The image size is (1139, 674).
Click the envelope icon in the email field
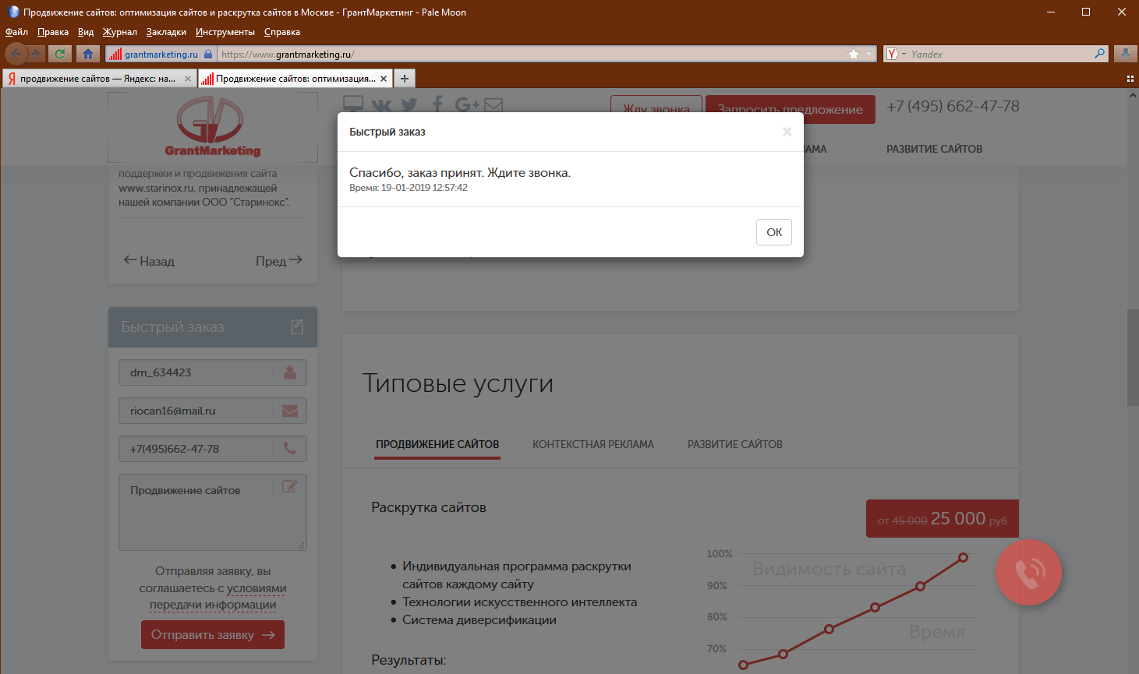click(x=290, y=411)
